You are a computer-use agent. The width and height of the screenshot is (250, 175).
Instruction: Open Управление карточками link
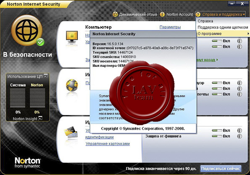[x=108, y=144]
